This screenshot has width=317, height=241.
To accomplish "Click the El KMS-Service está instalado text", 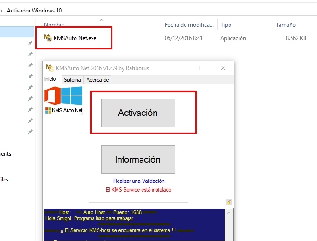I will tap(139, 190).
